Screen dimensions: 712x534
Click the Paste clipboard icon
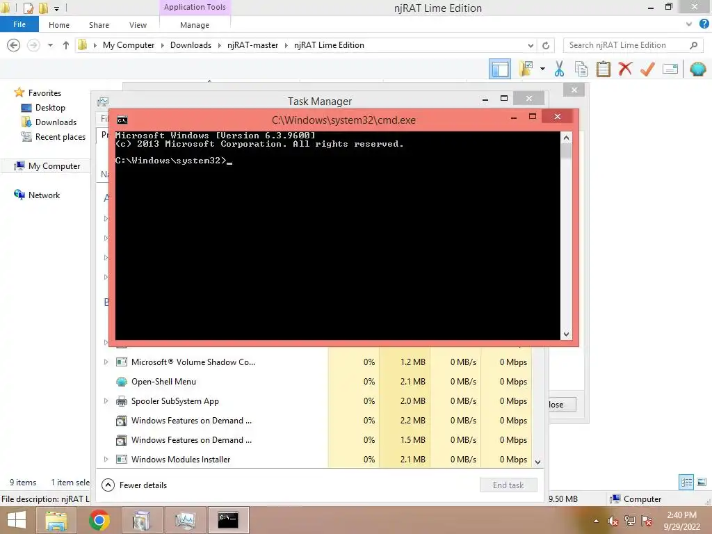tap(603, 69)
